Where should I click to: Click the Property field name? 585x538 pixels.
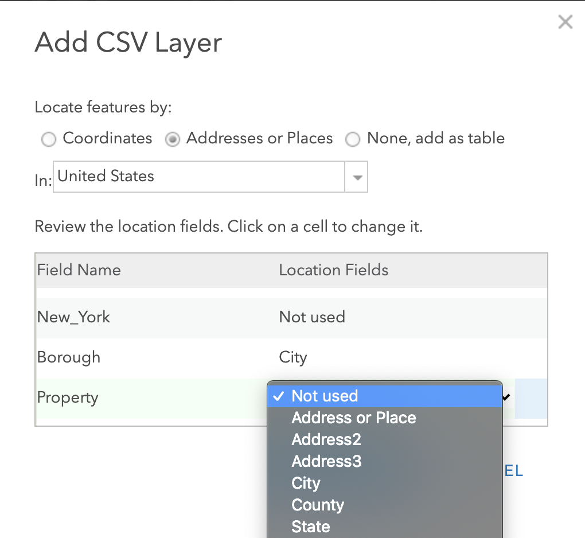(68, 397)
